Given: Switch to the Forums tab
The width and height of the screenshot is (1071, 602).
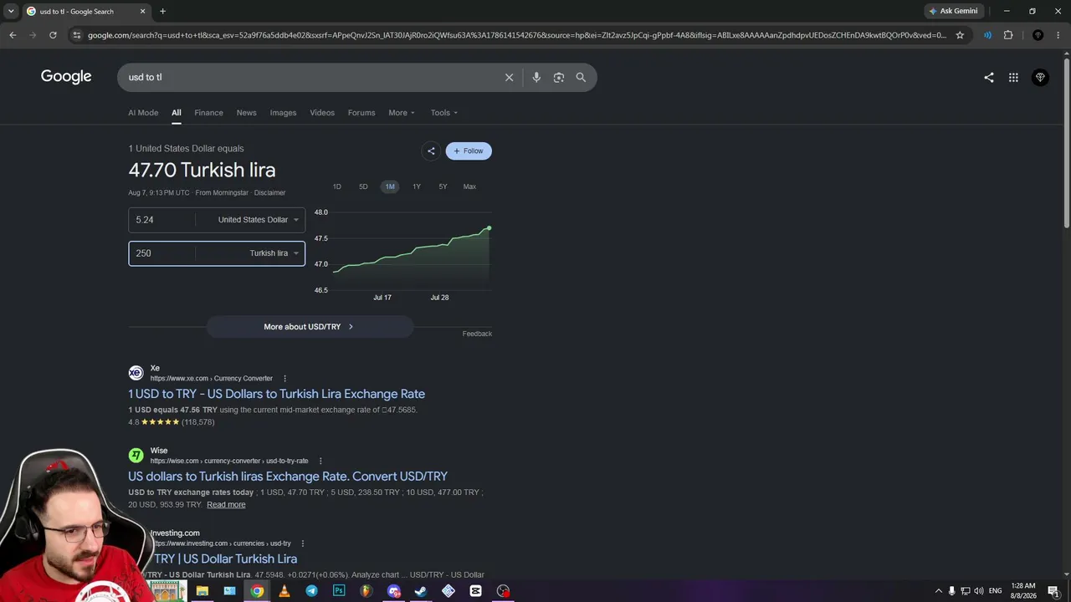Looking at the screenshot, I should click(361, 113).
